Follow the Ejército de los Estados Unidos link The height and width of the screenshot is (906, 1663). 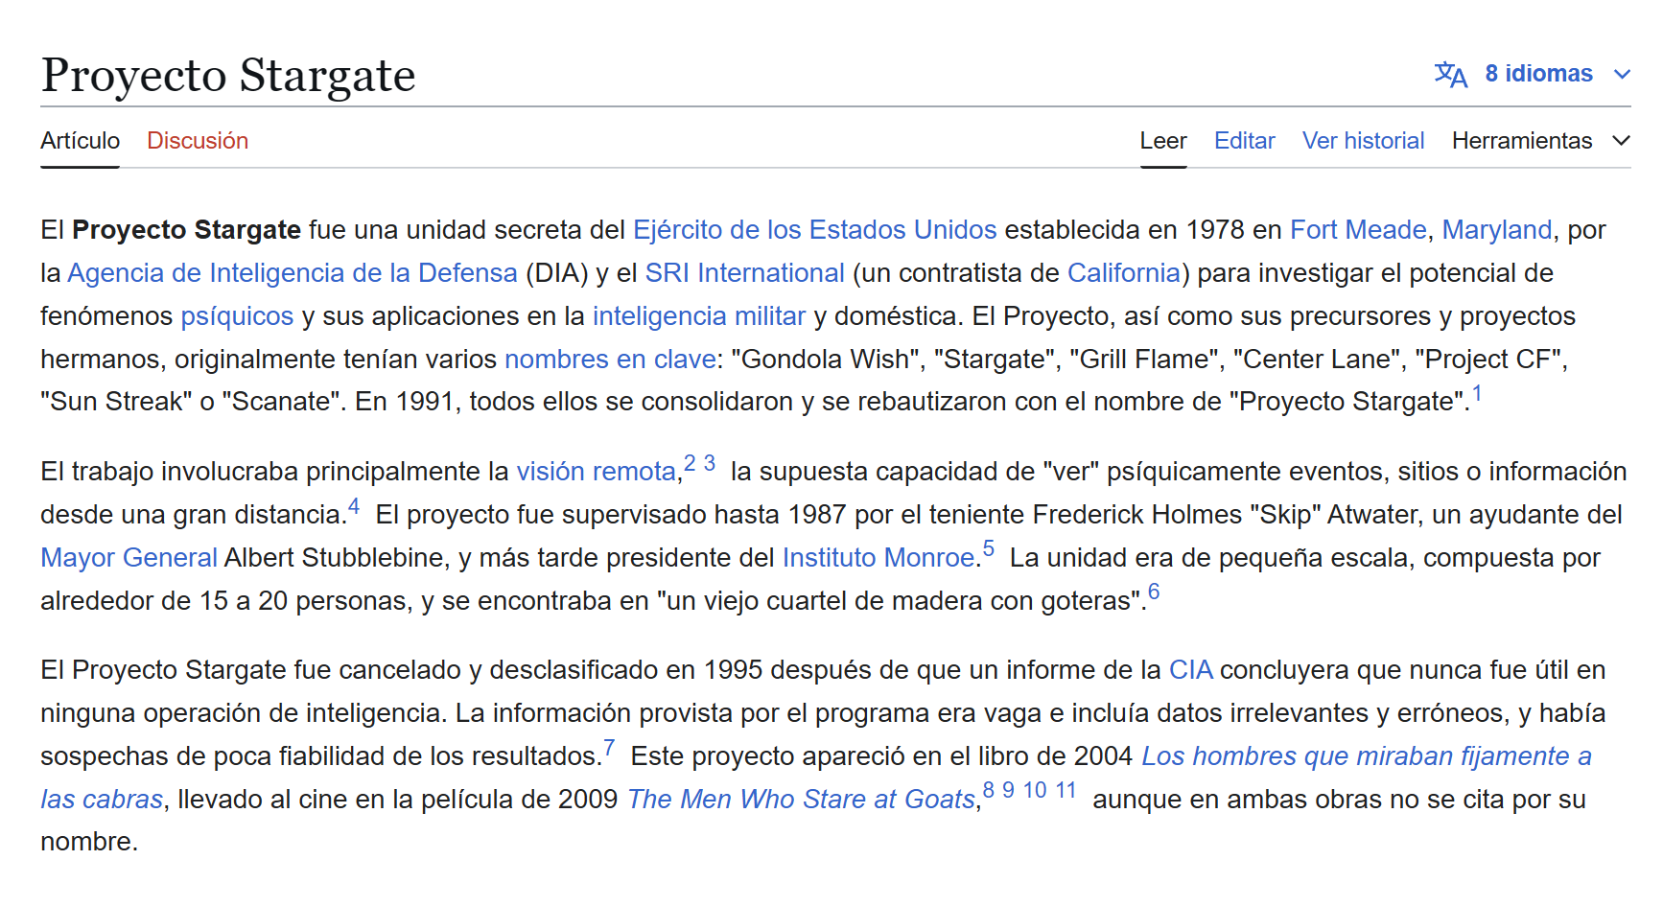(x=814, y=230)
